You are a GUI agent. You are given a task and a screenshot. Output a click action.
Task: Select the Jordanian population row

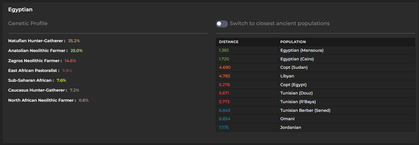click(291, 127)
